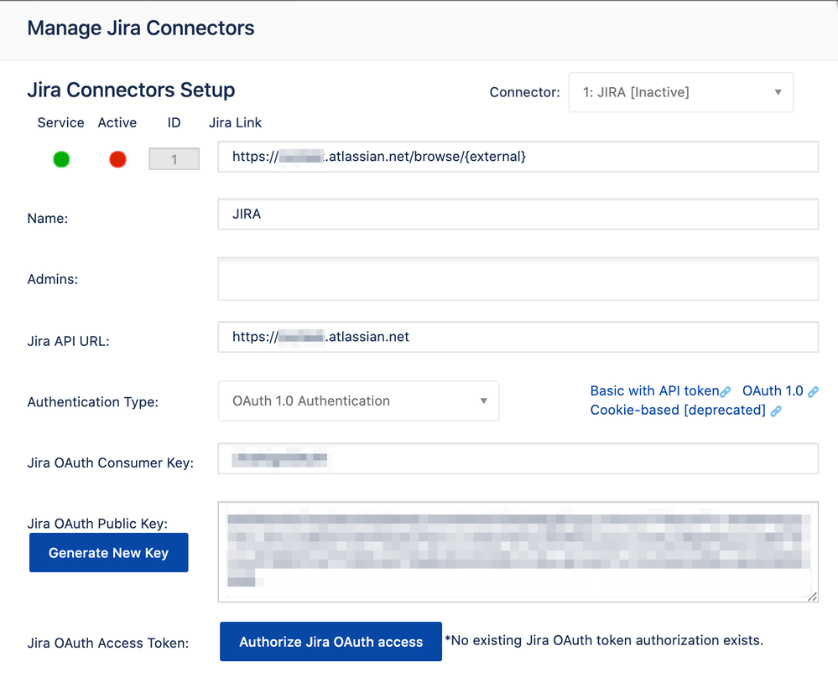Viewport: 838px width, 677px height.
Task: Generate a new OAuth key
Action: tap(108, 553)
